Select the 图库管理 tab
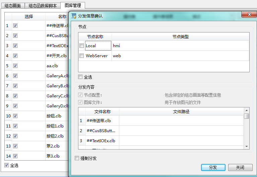The image size is (257, 177). (73, 5)
